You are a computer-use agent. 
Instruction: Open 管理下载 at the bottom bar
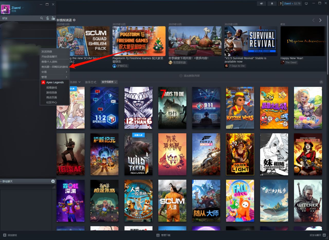[x=163, y=235]
